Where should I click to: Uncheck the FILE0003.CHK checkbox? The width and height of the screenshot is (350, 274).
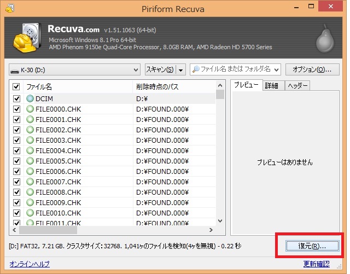tap(16, 140)
